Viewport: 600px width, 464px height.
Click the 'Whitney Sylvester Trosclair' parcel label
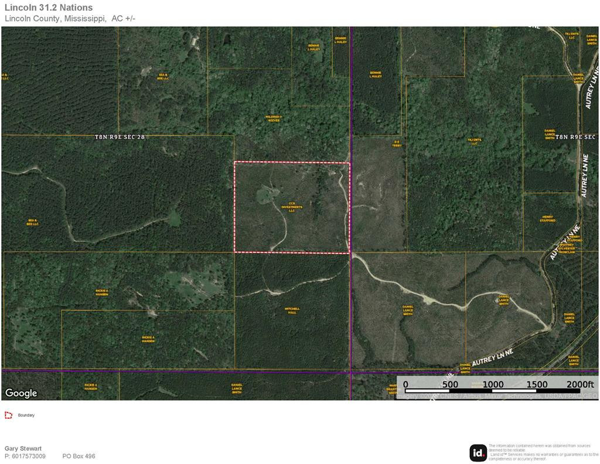(x=567, y=248)
